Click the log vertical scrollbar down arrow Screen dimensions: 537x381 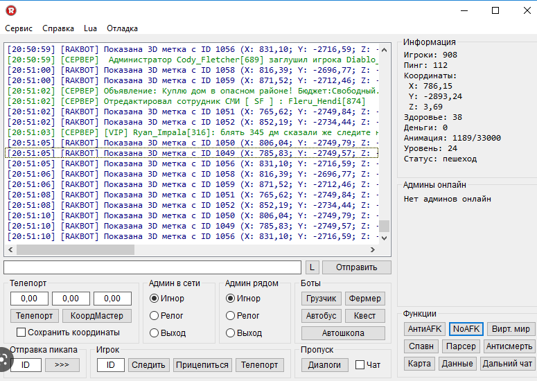point(384,237)
